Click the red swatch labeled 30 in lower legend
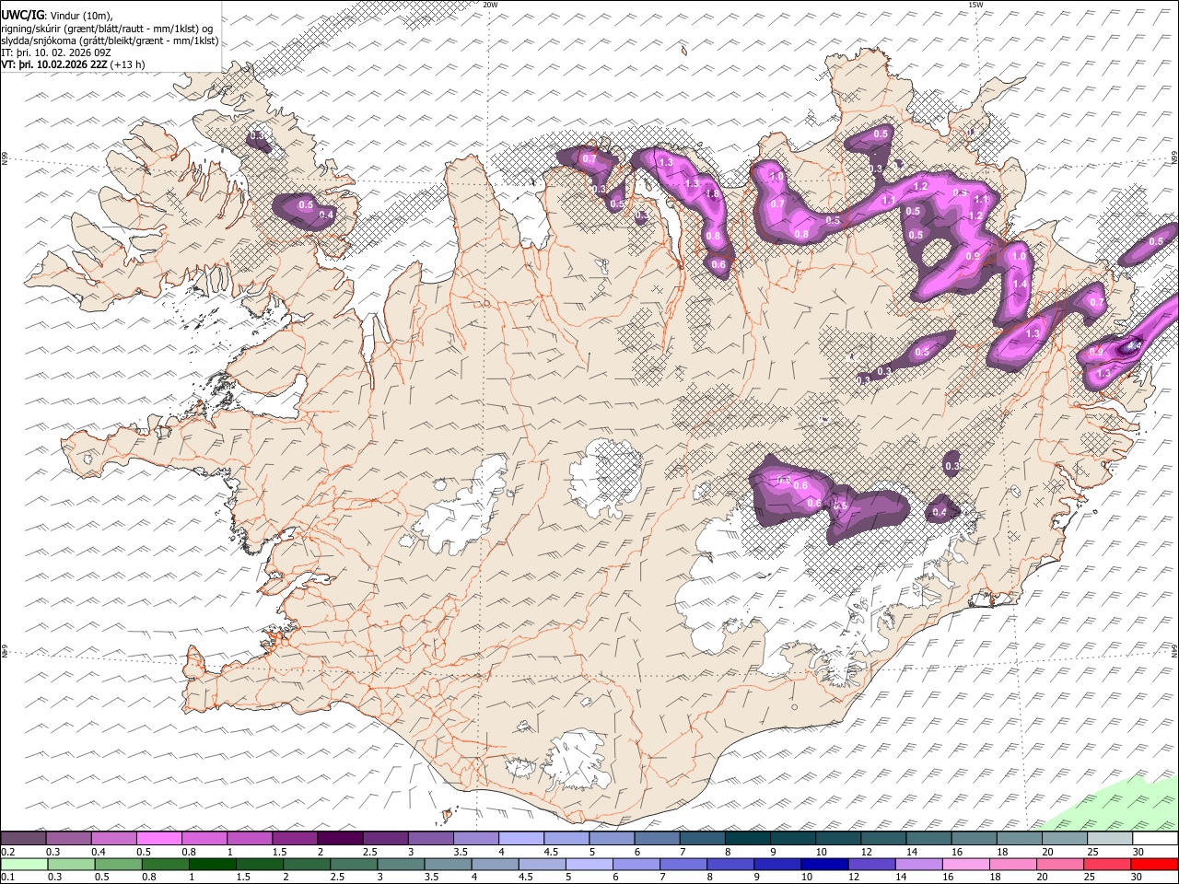The image size is (1179, 884). coord(1155,865)
